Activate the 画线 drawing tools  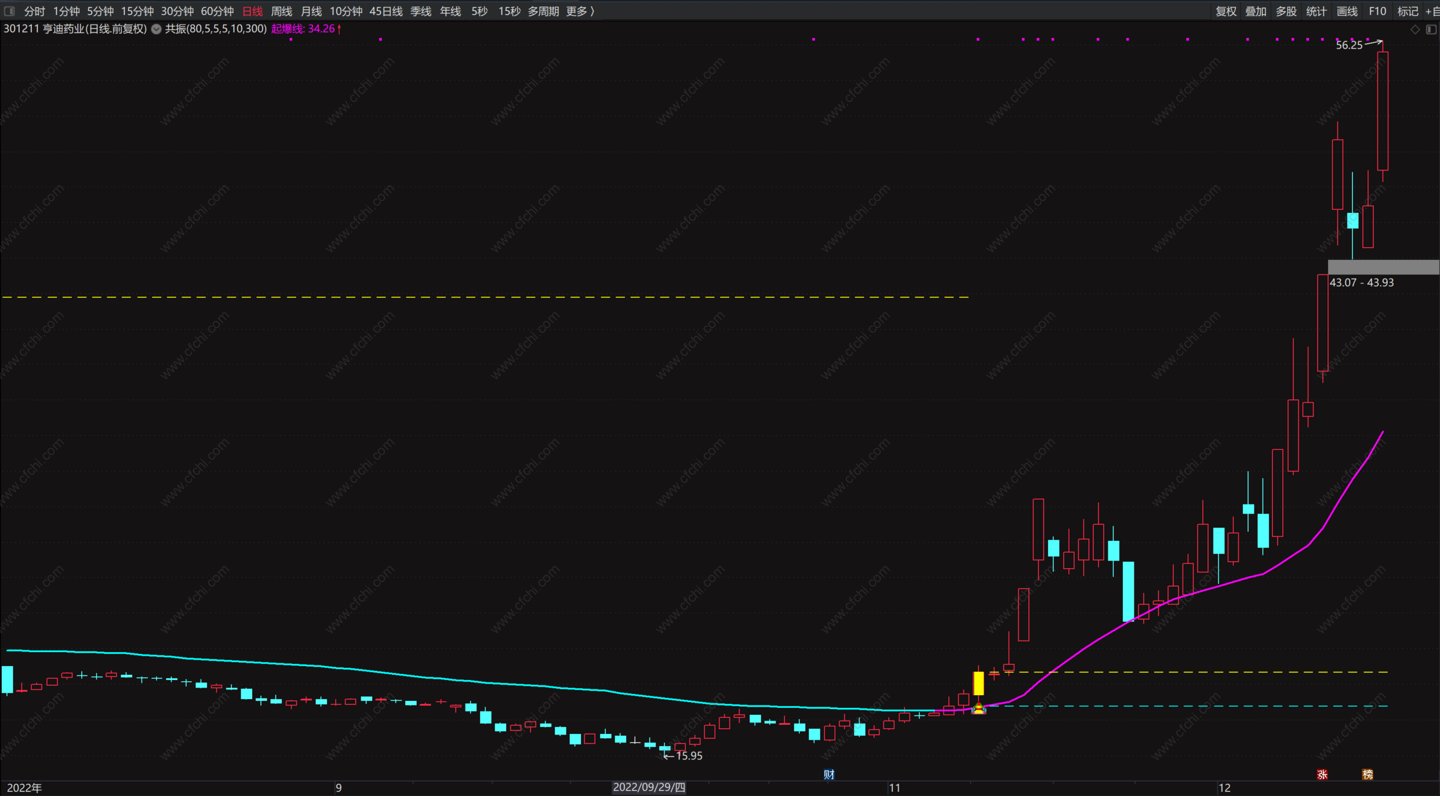pyautogui.click(x=1347, y=11)
